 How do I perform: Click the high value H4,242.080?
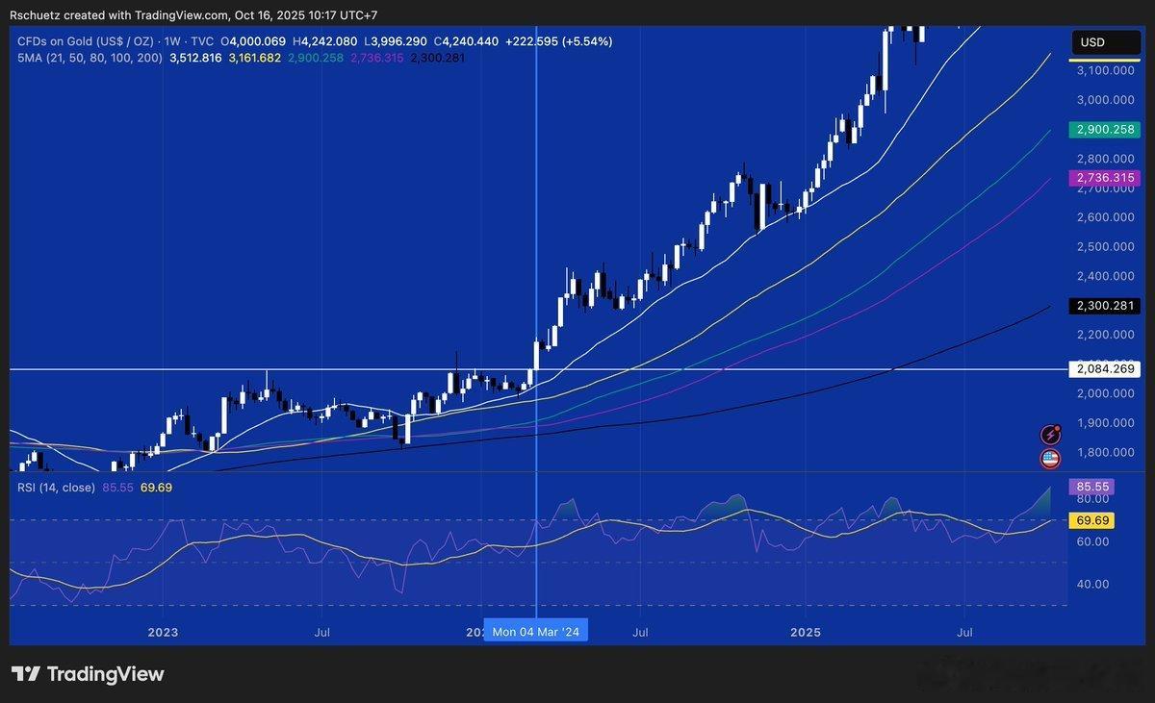(325, 41)
